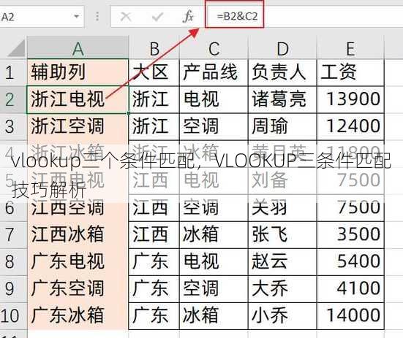The image size is (403, 338).
Task: Click cell C9 '空调' in 广东 row
Action: click(x=214, y=289)
